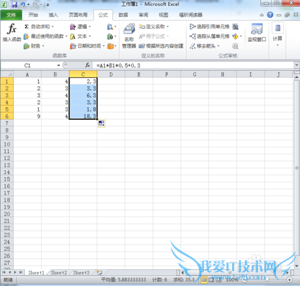Click Define Name (定义名称)
The image size is (300, 286).
click(x=151, y=26)
